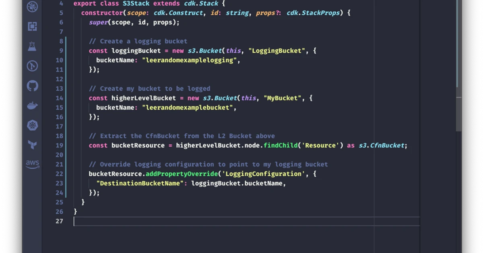Image resolution: width=483 pixels, height=253 pixels.
Task: Select the flask testing icon
Action: point(32,46)
